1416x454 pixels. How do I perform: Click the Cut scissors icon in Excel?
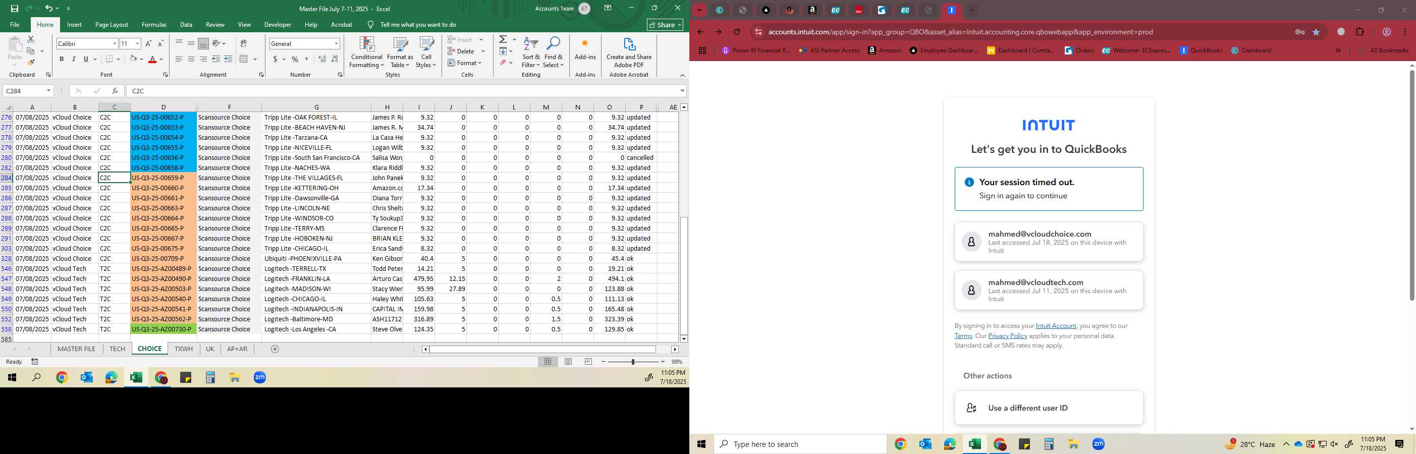pos(31,39)
